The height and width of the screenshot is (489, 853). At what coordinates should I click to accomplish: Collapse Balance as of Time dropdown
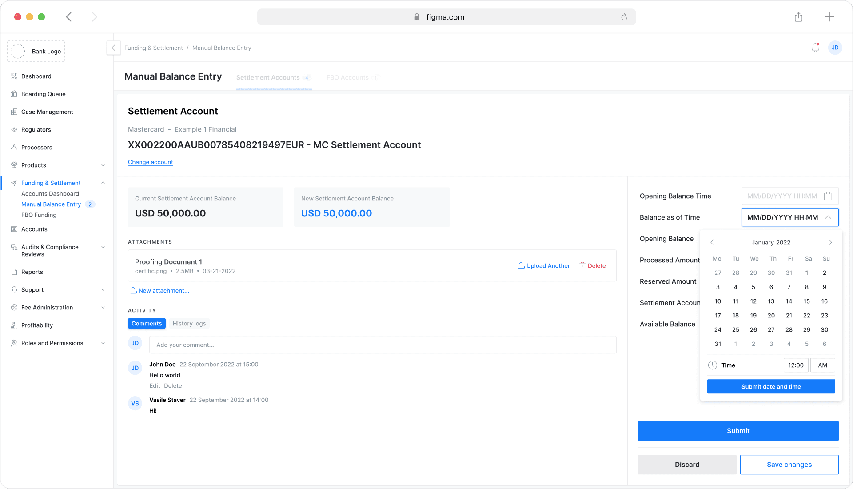(x=828, y=217)
